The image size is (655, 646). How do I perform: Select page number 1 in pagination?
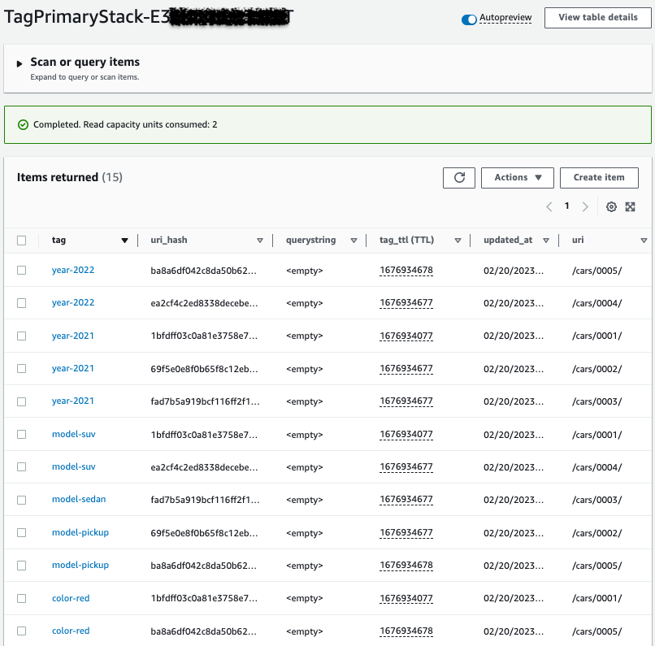tap(566, 207)
